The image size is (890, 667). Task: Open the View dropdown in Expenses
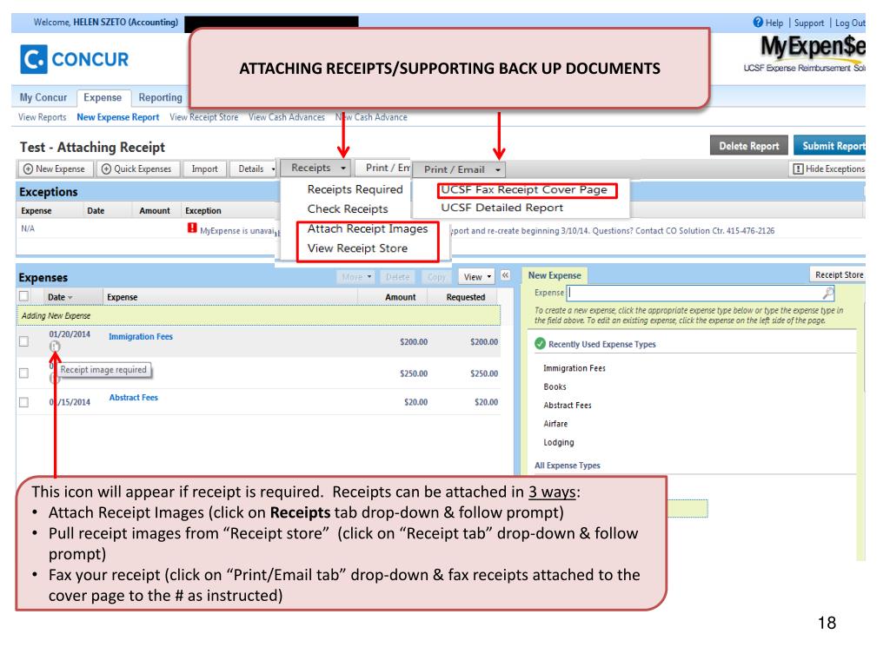pyautogui.click(x=476, y=277)
